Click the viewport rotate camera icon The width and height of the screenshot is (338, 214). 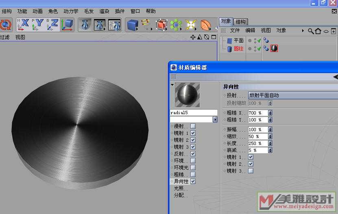(x=207, y=37)
